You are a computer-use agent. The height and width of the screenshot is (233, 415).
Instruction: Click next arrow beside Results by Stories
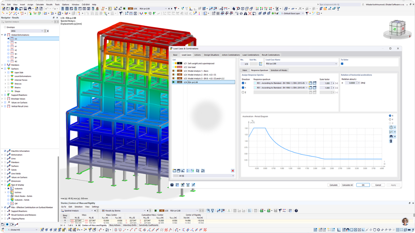(150, 211)
